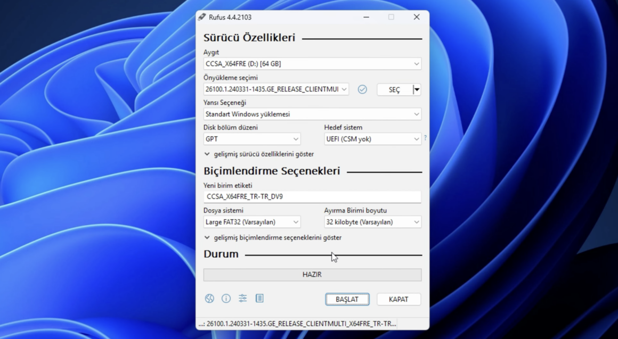This screenshot has height=339, width=618.
Task: Click the Hedef sistem help question mark
Action: click(x=425, y=138)
